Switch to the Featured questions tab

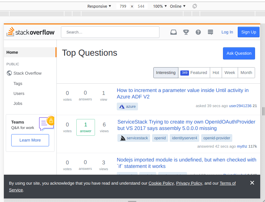click(x=194, y=73)
